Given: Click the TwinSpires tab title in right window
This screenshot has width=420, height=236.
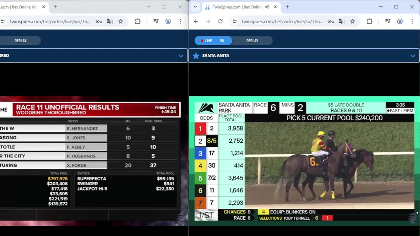Looking at the screenshot, I should coord(237,7).
